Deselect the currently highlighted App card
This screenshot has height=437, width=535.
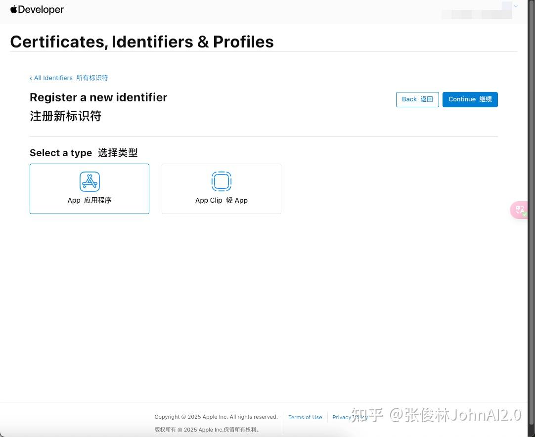pos(89,189)
